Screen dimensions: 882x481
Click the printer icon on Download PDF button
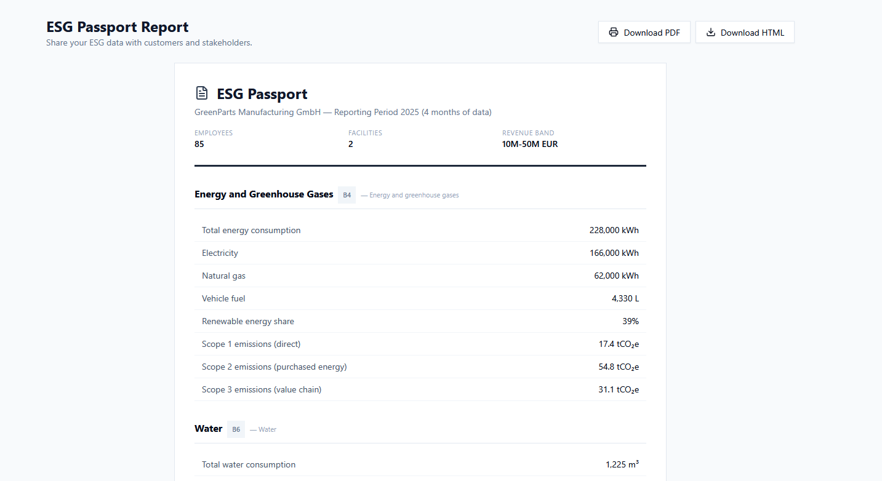coord(613,32)
